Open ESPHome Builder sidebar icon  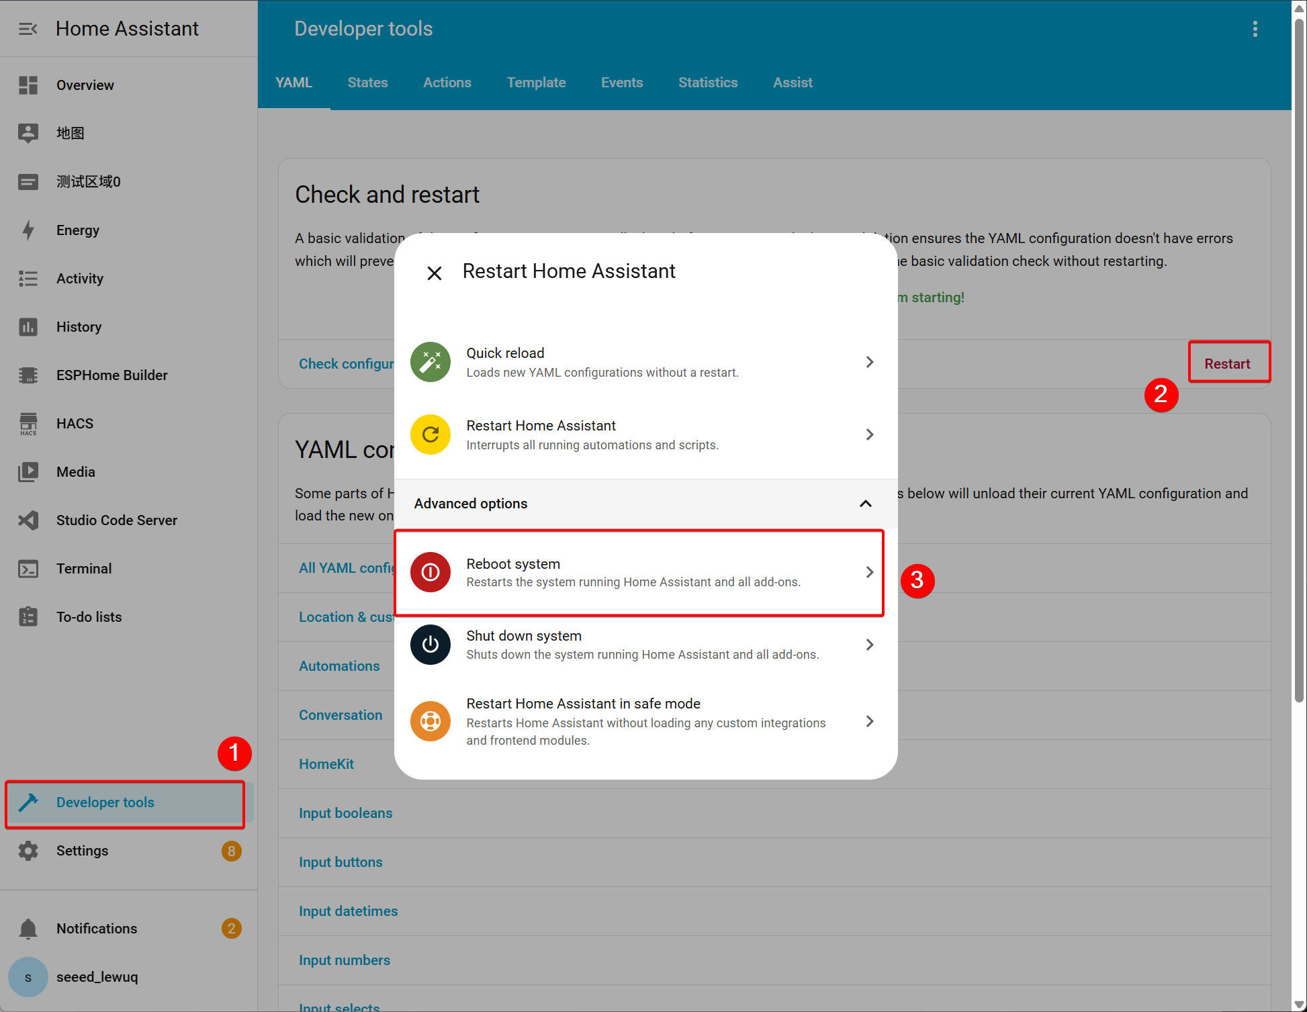tap(28, 375)
